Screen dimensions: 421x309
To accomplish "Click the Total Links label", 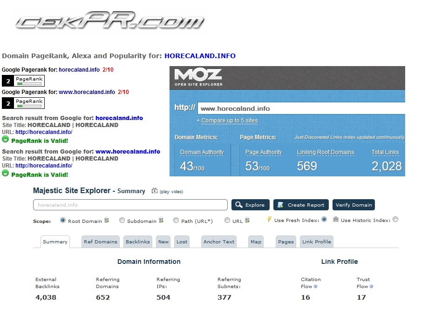I will [385, 152].
